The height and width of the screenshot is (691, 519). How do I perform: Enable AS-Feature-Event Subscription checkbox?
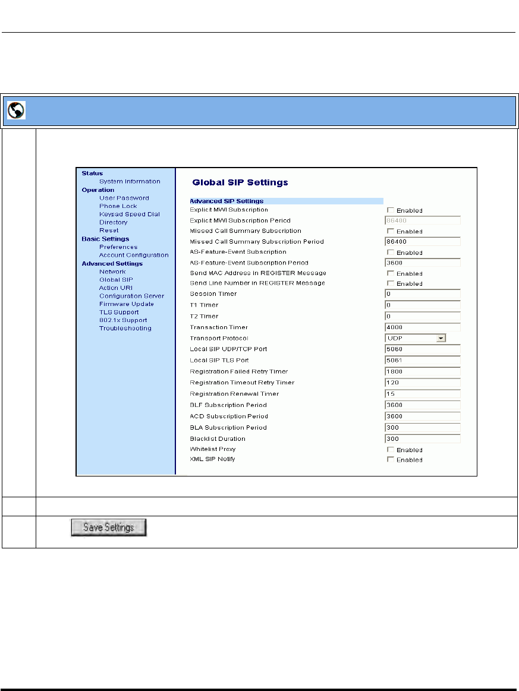[x=390, y=252]
